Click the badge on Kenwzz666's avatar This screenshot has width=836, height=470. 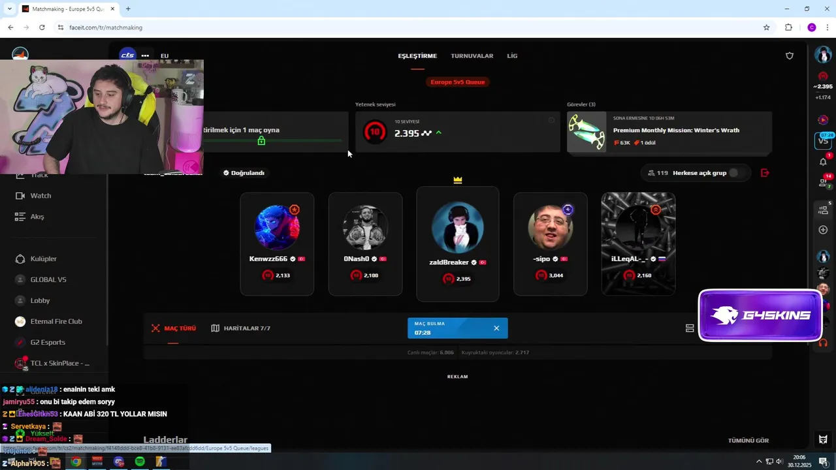pyautogui.click(x=295, y=210)
